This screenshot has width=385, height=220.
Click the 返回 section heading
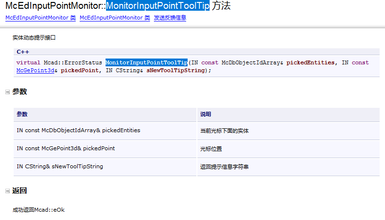(20, 191)
